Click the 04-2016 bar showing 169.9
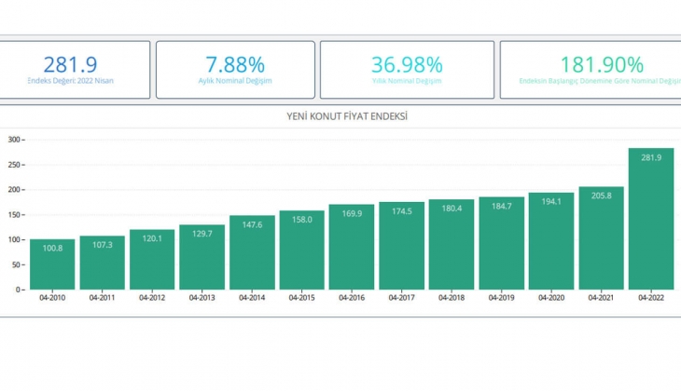 (x=352, y=248)
